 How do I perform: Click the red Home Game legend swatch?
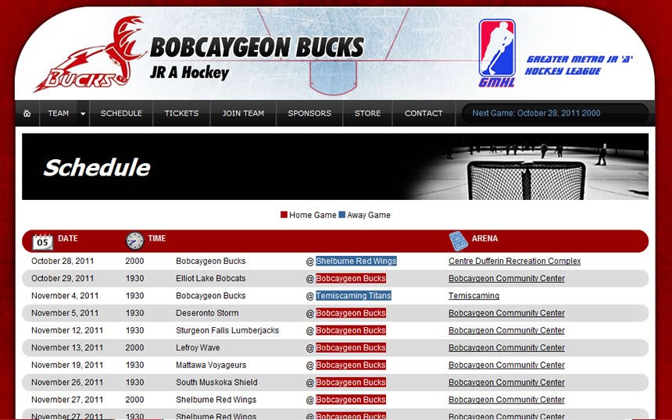tap(284, 215)
